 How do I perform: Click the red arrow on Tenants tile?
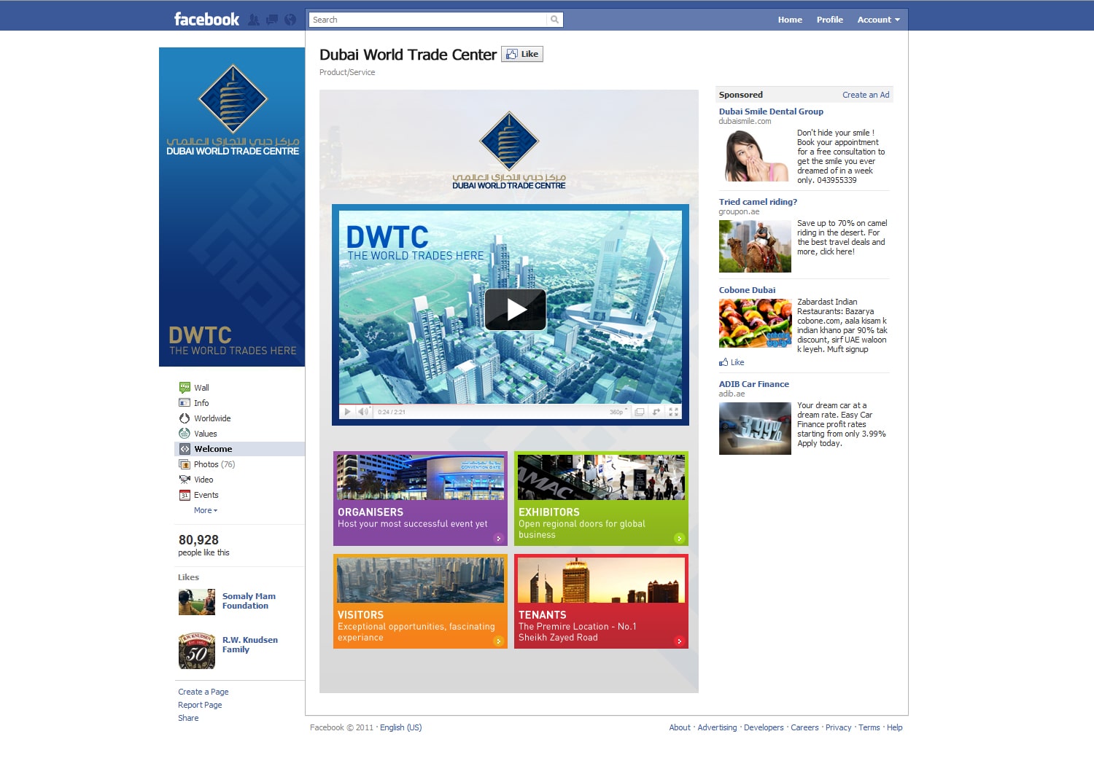click(679, 641)
